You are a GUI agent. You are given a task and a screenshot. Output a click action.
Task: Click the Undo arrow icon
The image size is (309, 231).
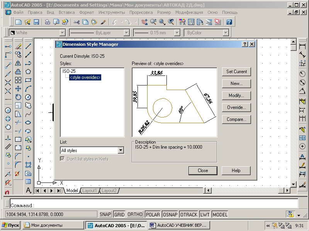[x=115, y=22]
